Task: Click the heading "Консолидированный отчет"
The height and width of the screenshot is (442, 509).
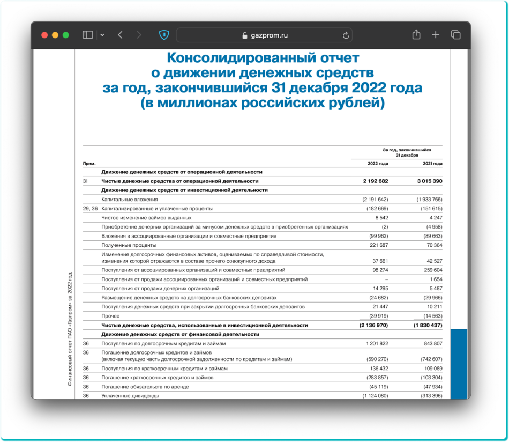Action: pyautogui.click(x=263, y=57)
